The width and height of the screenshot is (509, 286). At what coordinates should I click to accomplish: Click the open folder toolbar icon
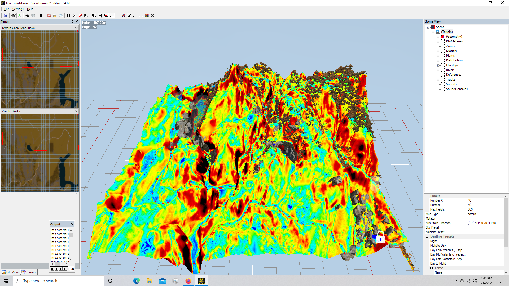point(55,16)
